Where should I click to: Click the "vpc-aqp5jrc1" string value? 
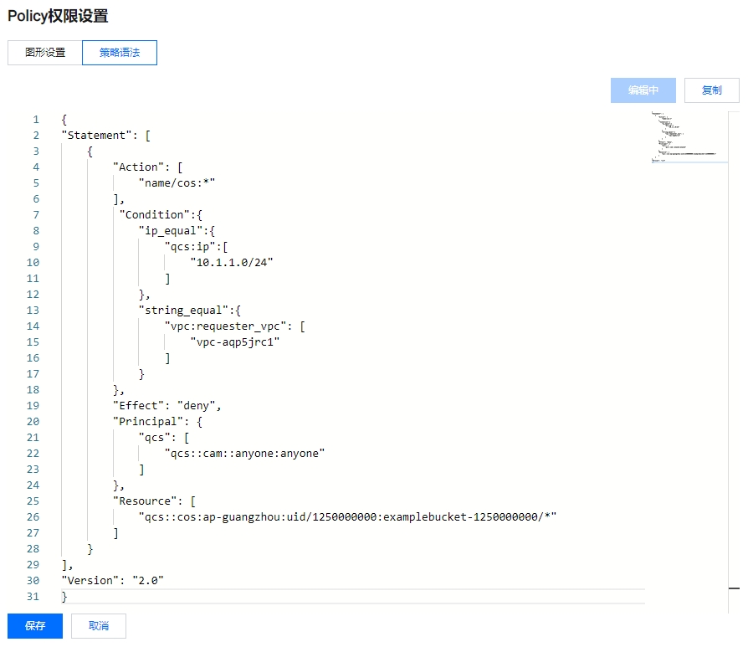[x=235, y=342]
